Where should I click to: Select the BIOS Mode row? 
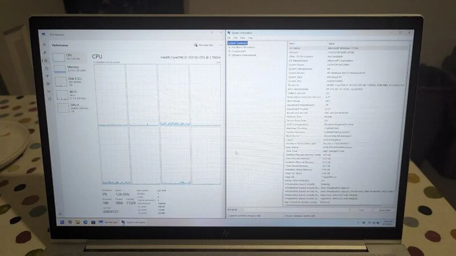(345, 101)
